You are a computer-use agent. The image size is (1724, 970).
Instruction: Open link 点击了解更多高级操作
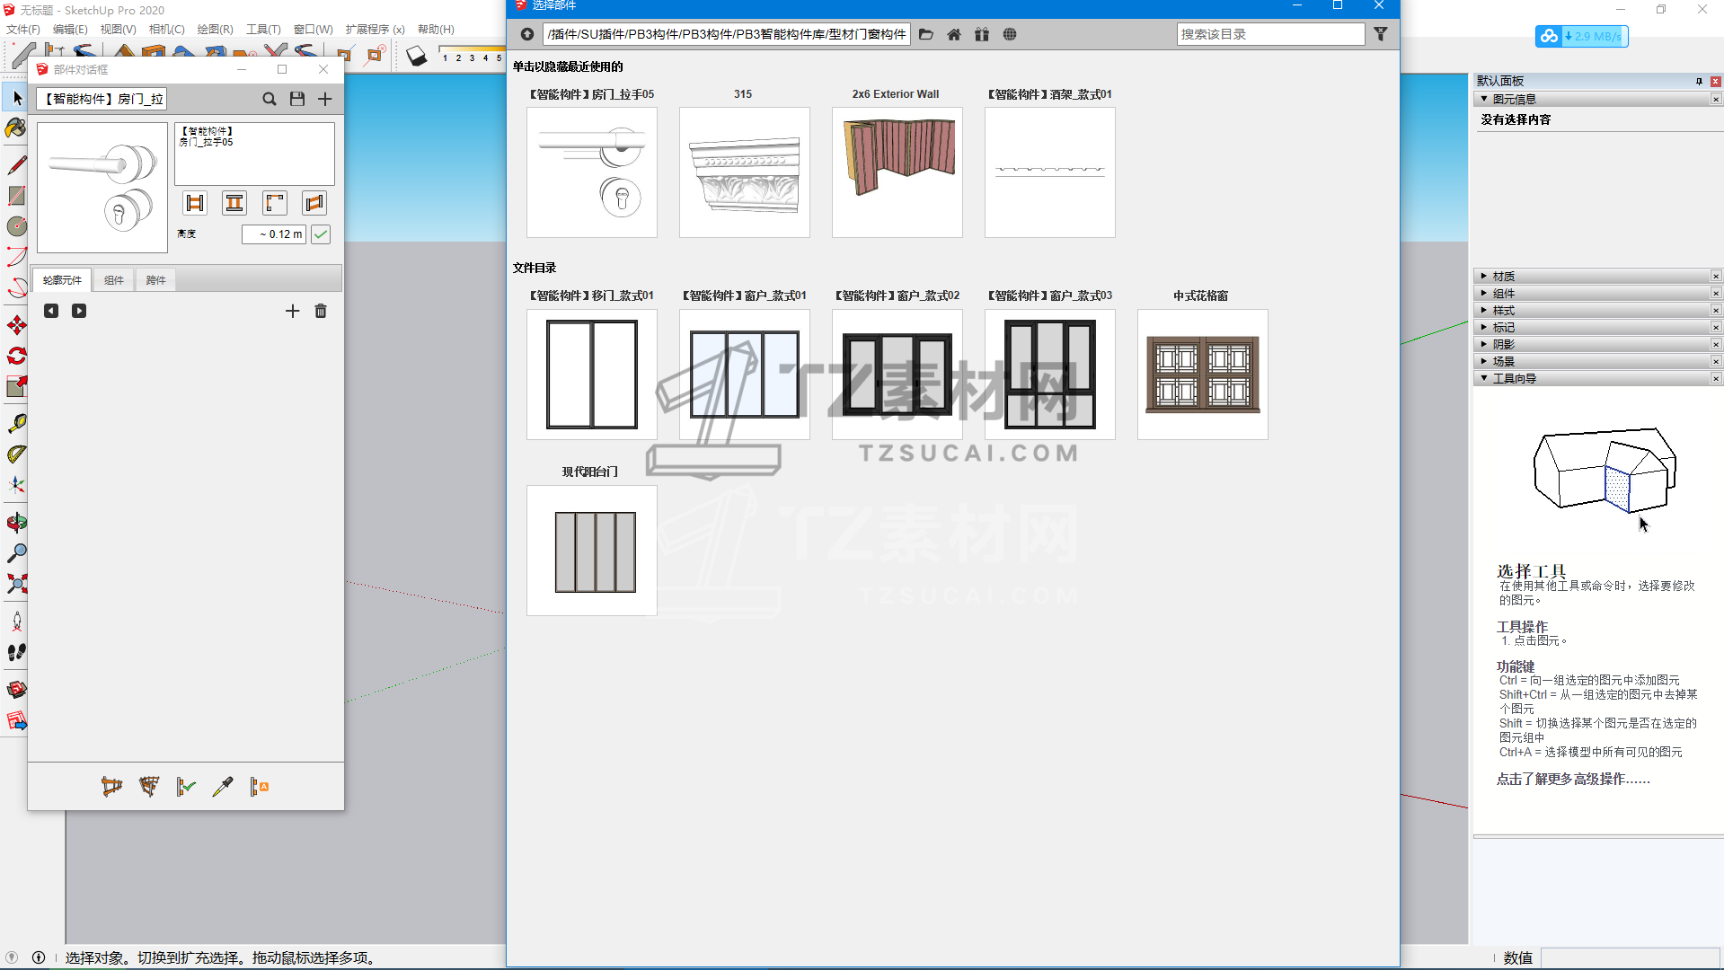point(1573,780)
